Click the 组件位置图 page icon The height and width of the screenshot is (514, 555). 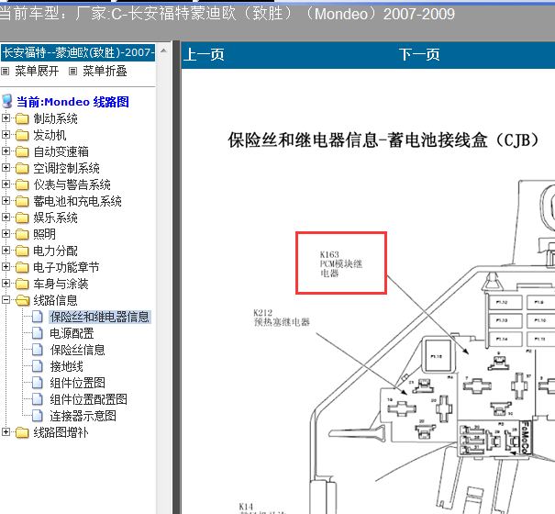coord(38,383)
